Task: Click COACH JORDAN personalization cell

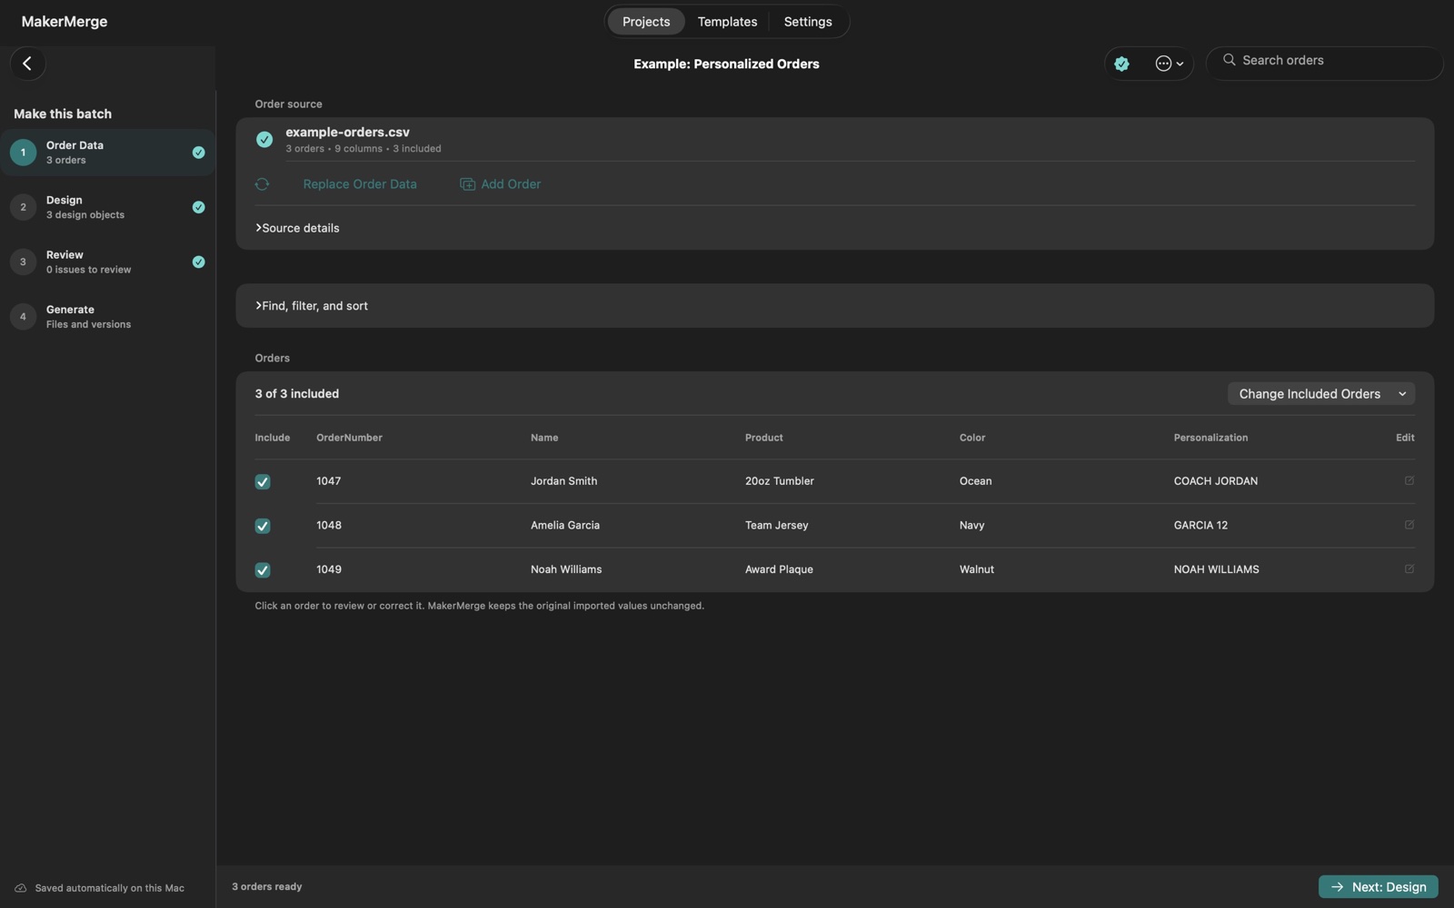Action: 1216,481
